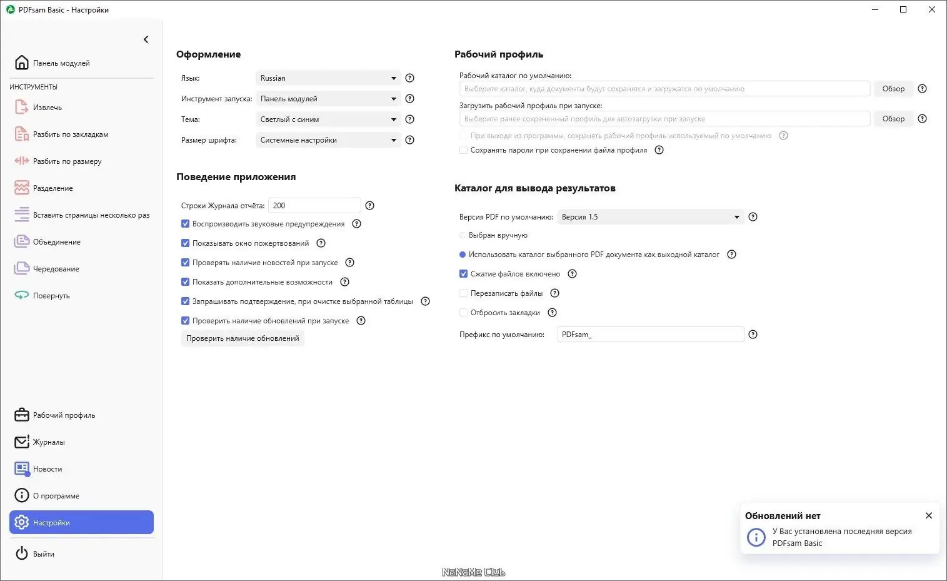
Task: Click the Префикс по умолчанию text field
Action: 650,335
